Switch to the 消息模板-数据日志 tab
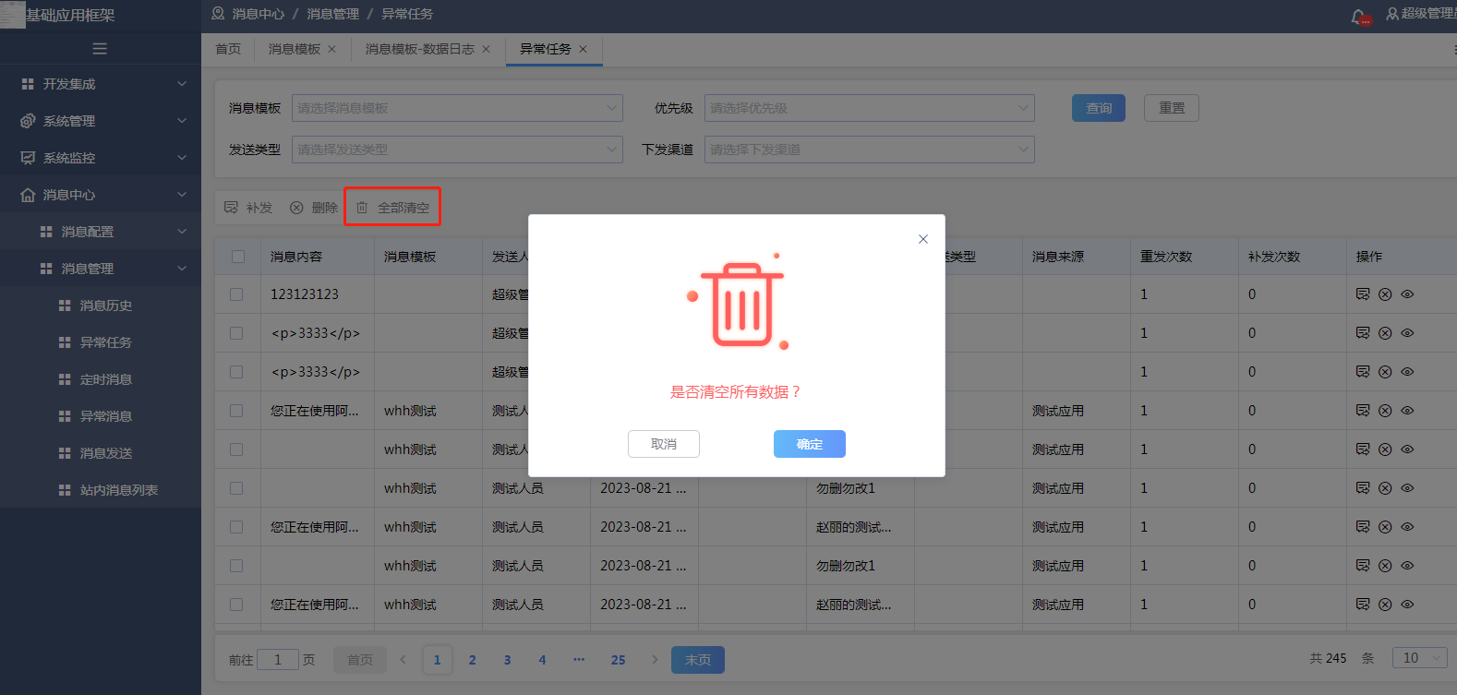 [x=419, y=49]
